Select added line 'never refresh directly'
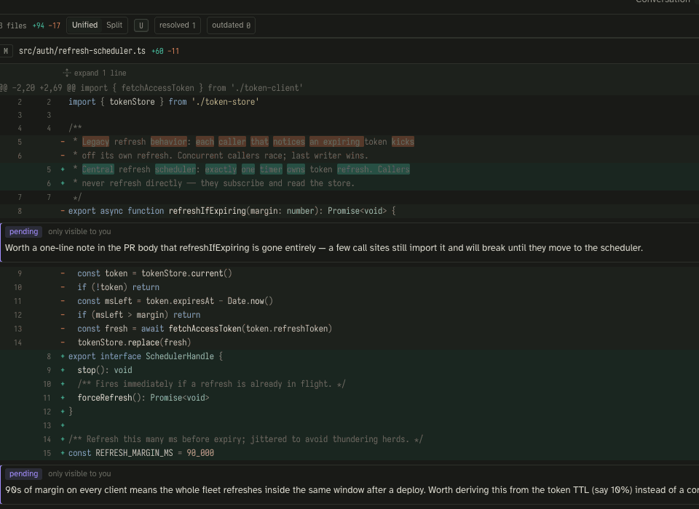The height and width of the screenshot is (509, 699). coord(349,183)
